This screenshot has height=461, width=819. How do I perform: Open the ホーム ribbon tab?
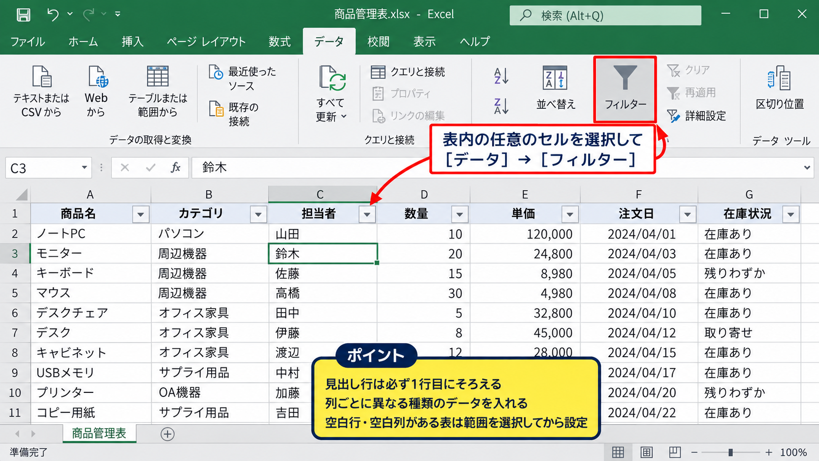tap(83, 42)
